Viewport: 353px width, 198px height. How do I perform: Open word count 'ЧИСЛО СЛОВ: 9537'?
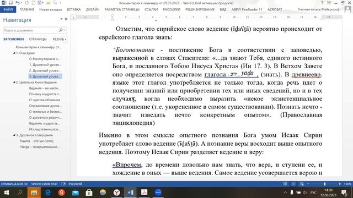[44, 184]
